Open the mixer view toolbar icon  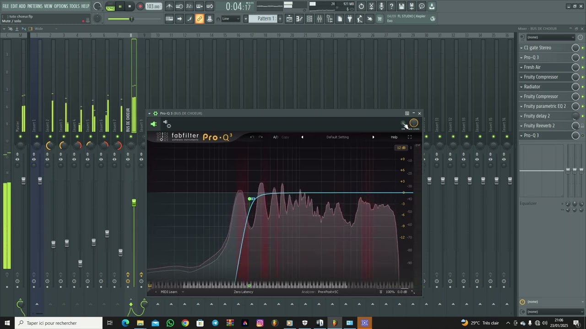point(320,19)
